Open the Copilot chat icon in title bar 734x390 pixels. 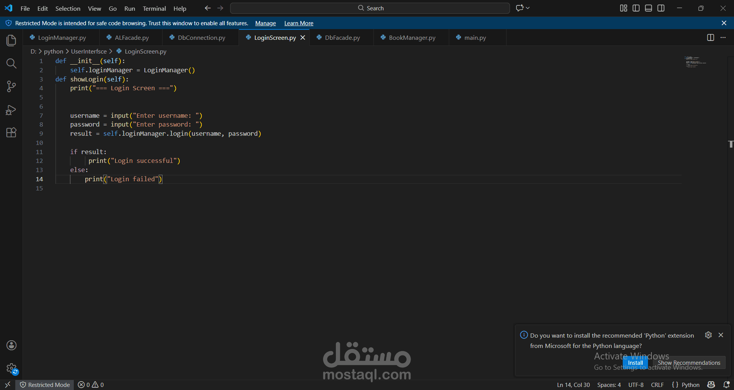pyautogui.click(x=520, y=8)
